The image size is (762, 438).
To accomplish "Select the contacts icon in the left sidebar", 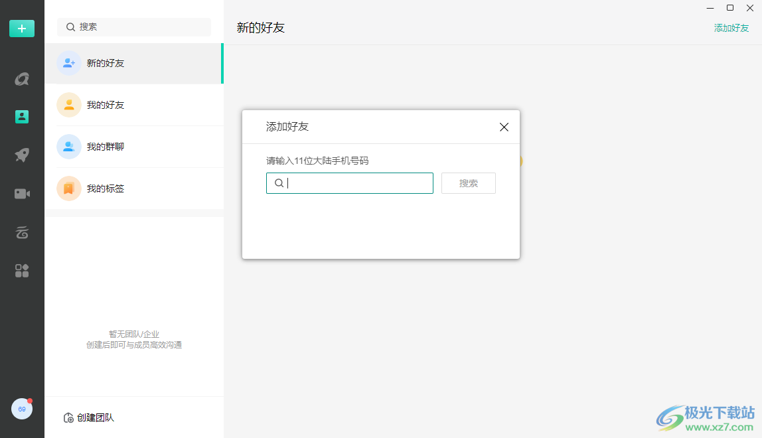I will click(x=22, y=117).
